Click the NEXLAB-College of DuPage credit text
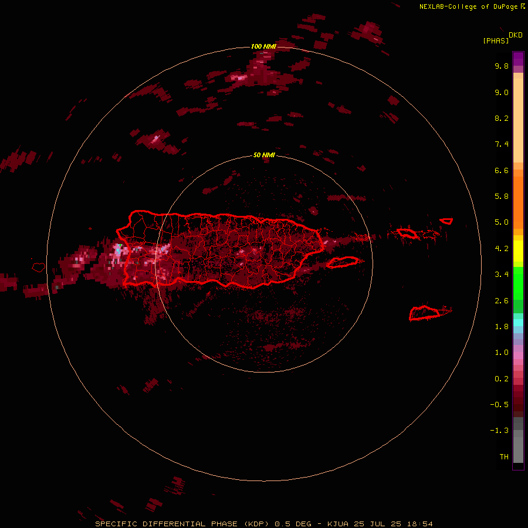528x528 pixels. pos(468,6)
